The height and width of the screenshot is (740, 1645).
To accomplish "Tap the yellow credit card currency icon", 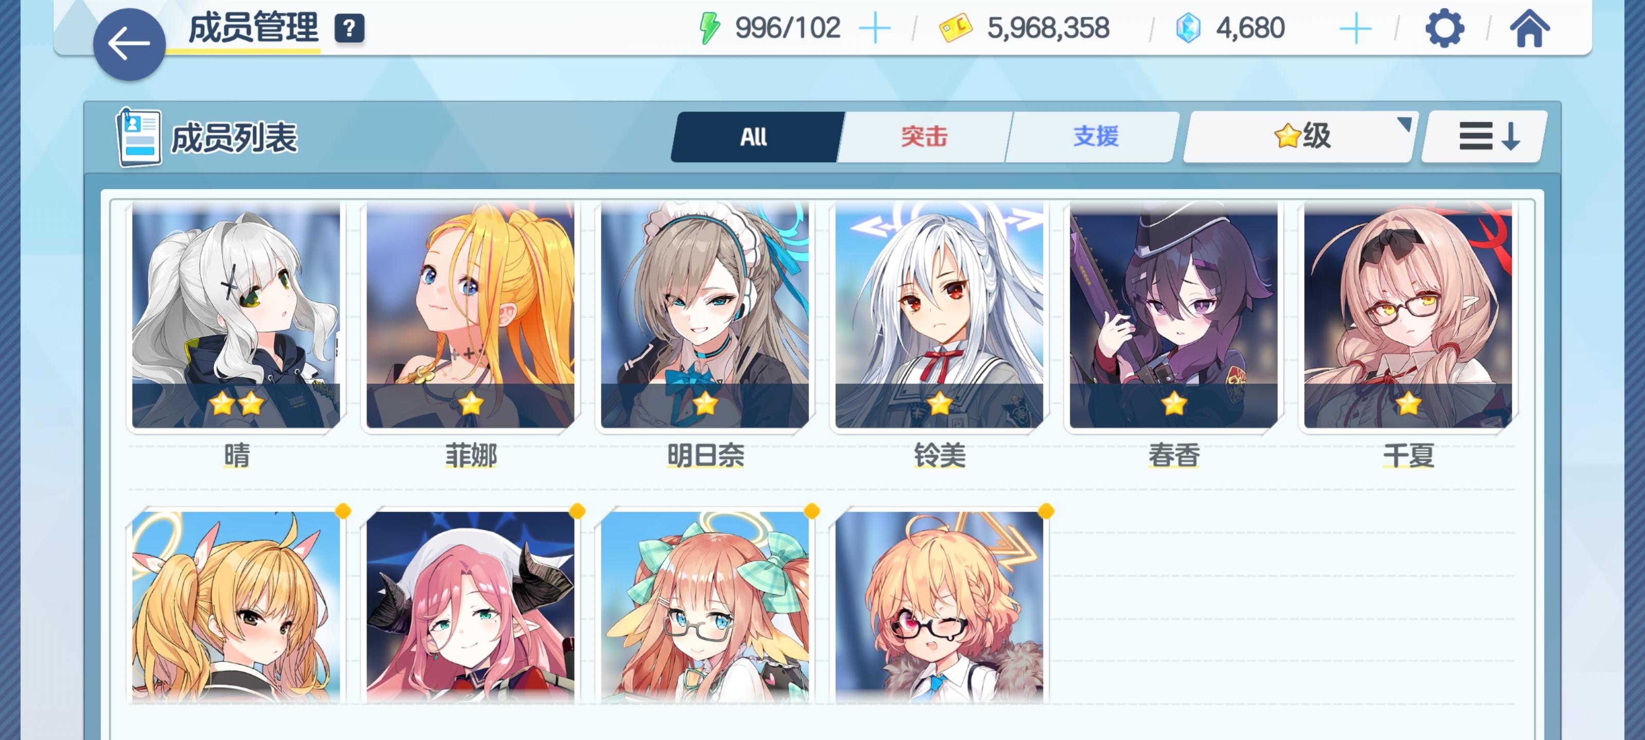I will click(955, 29).
